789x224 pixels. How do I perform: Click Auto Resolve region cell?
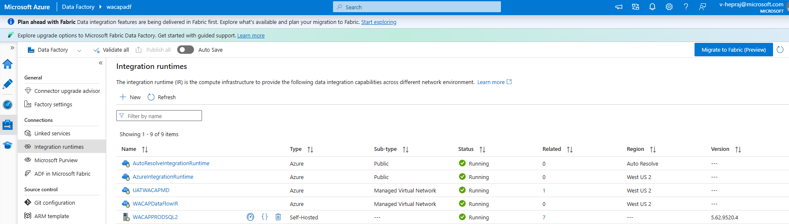tap(642, 163)
